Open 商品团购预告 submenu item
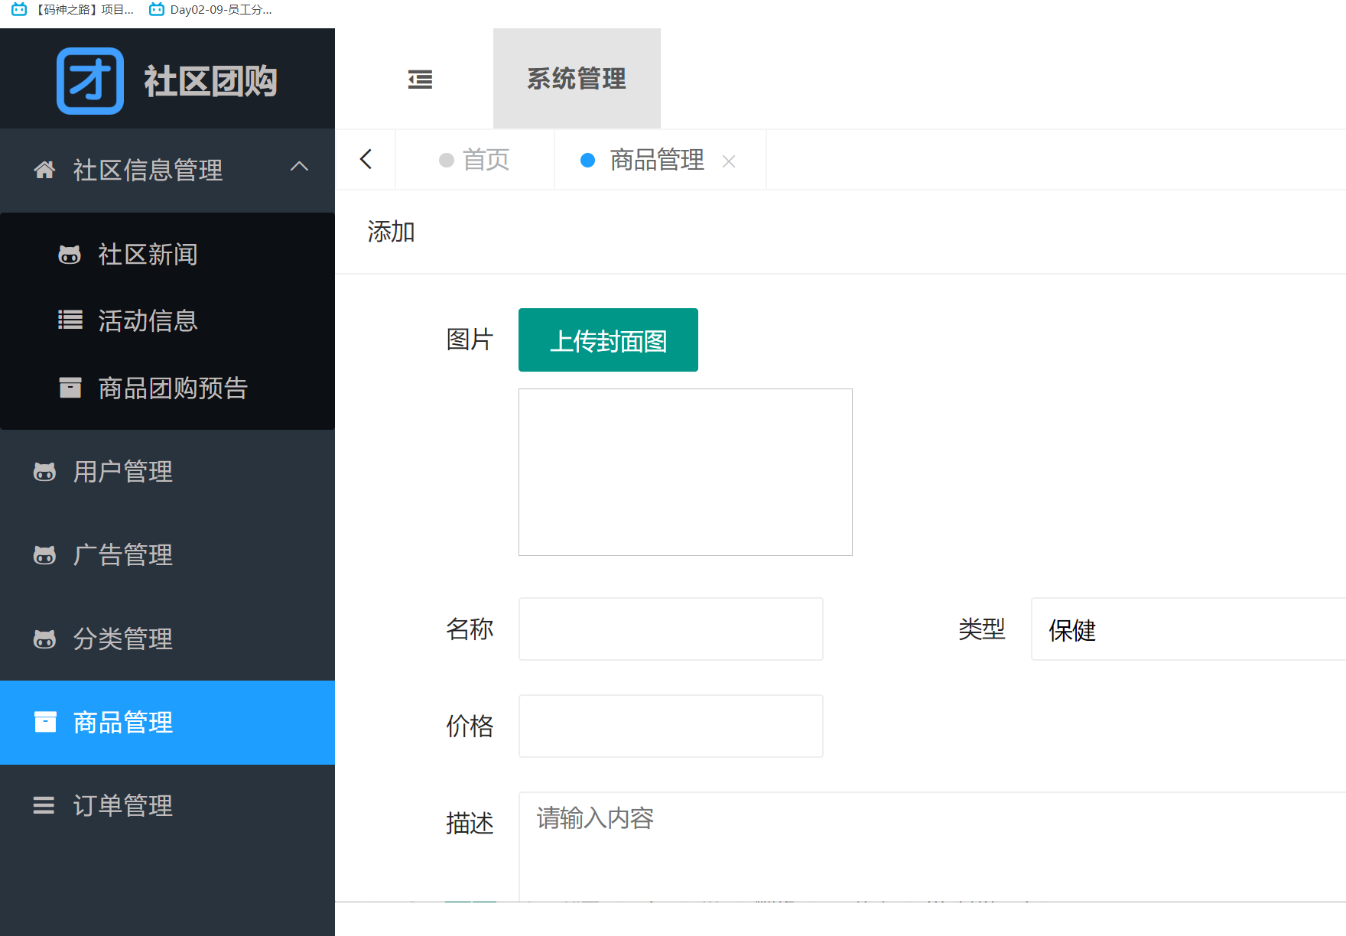The image size is (1346, 936). tap(167, 388)
